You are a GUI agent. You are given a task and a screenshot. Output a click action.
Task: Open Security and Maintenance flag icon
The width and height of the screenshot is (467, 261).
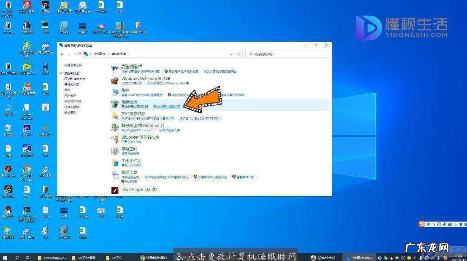click(x=115, y=69)
